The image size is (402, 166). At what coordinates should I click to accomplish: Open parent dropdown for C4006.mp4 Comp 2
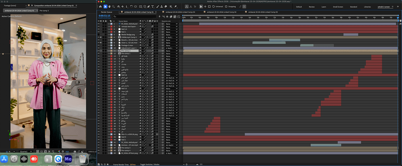click(x=172, y=37)
